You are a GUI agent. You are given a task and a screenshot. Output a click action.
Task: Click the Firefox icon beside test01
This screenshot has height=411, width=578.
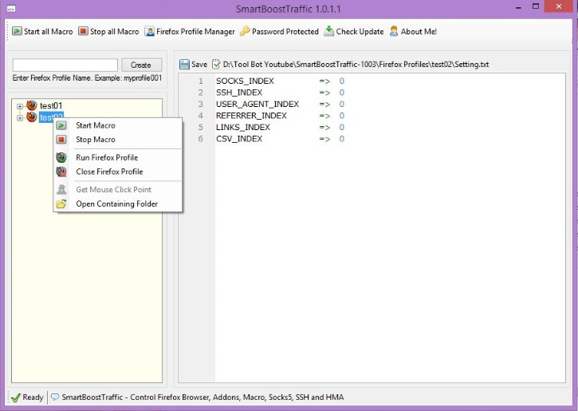(32, 105)
